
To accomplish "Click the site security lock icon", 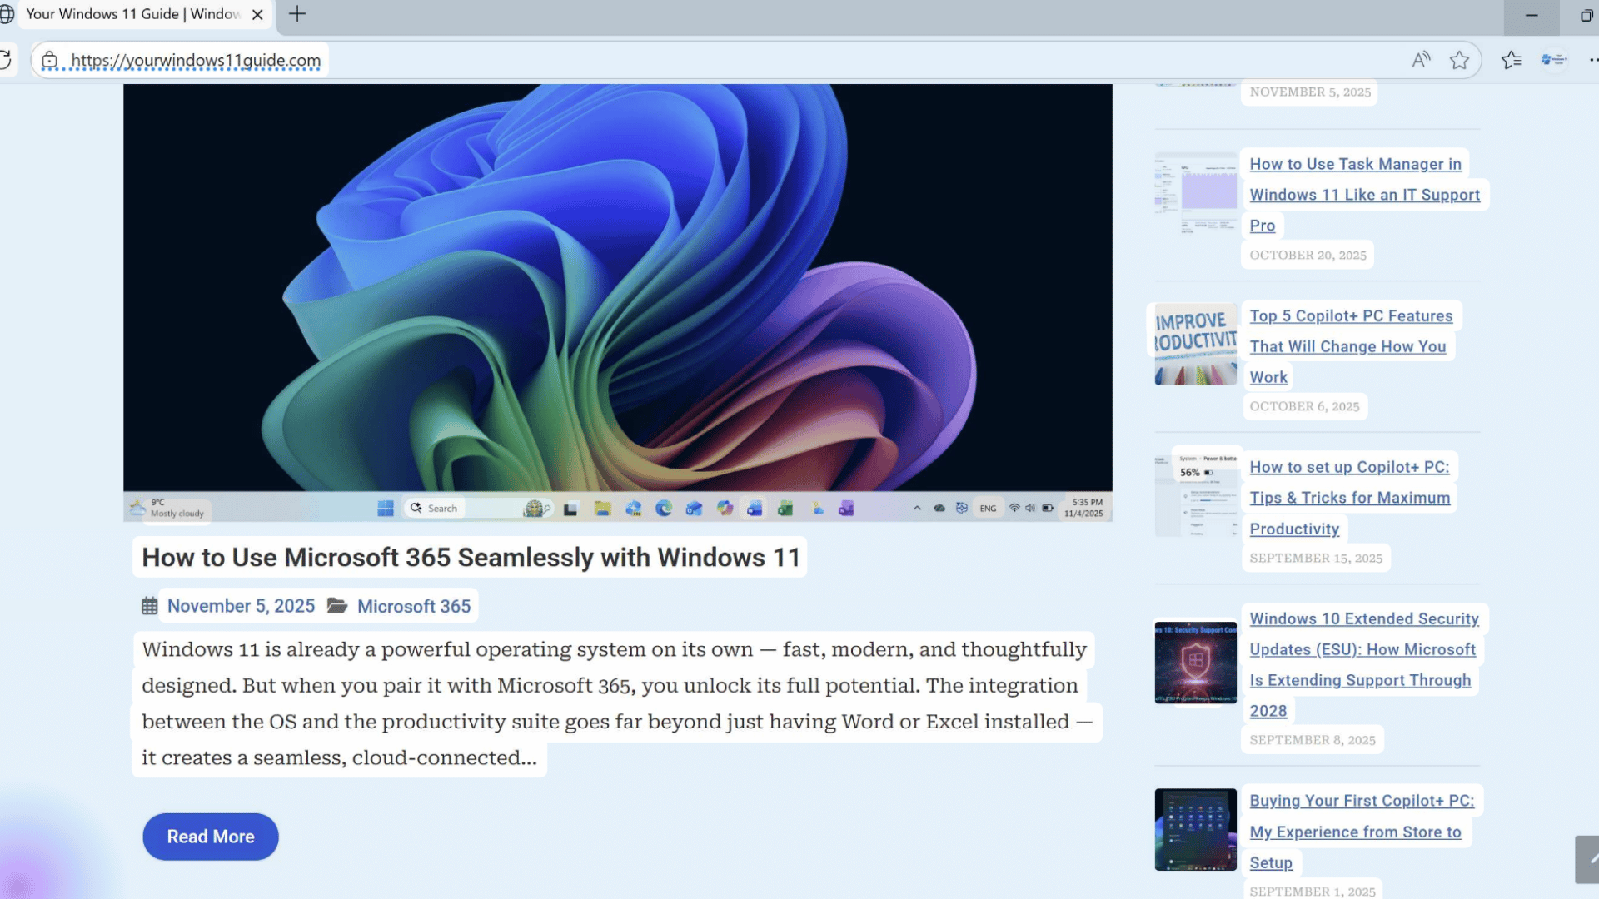I will pyautogui.click(x=50, y=61).
